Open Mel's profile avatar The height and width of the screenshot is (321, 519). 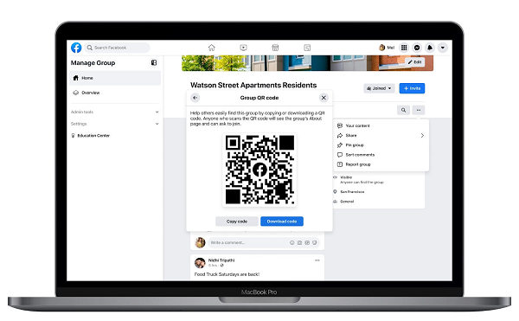tap(382, 48)
